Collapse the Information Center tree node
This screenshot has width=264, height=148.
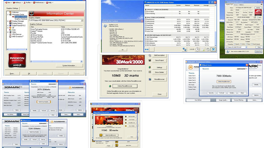point(8,15)
